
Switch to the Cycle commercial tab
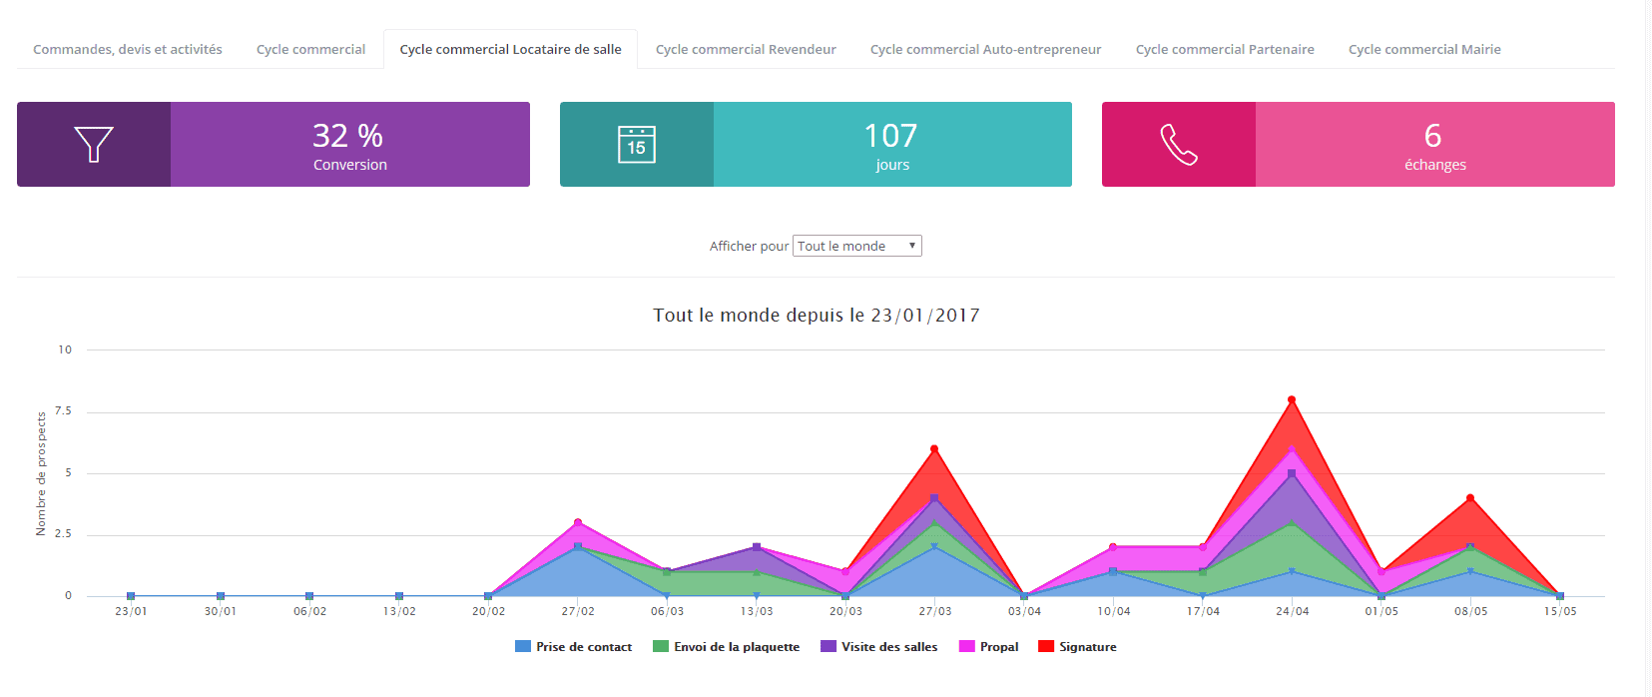coord(310,49)
